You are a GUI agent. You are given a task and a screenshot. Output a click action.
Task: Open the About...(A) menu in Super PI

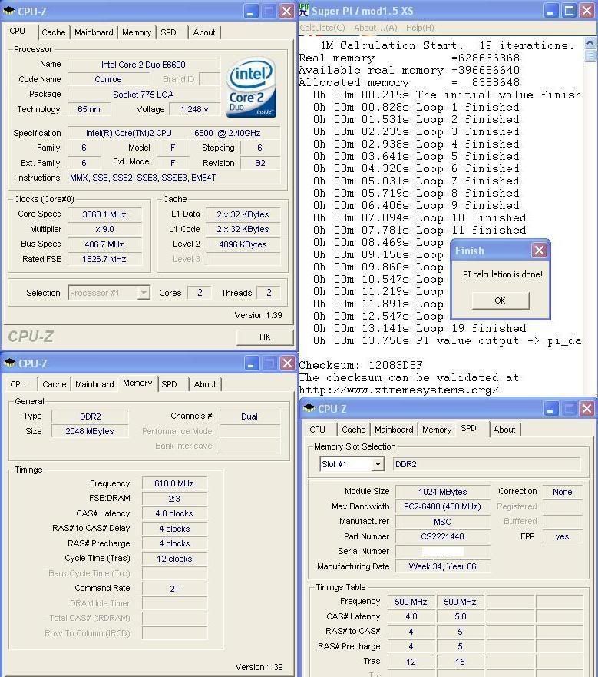pos(375,28)
